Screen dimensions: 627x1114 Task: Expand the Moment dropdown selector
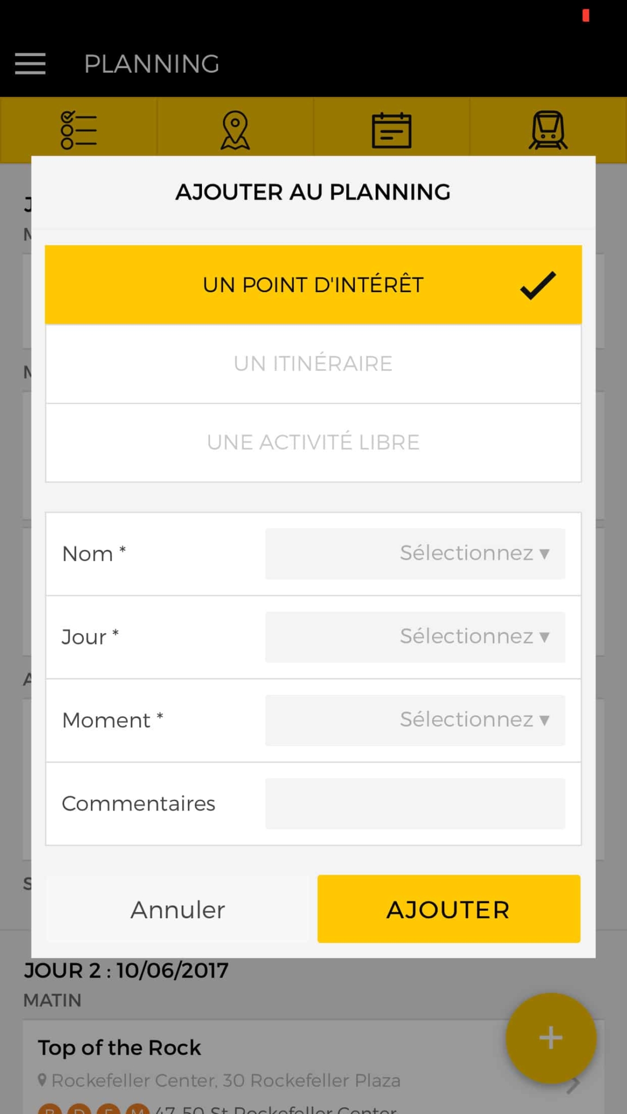[415, 720]
